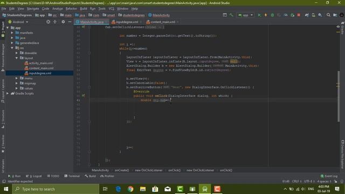Open the VCS menu
Image resolution: width=345 pixels, height=194 pixels.
coord(112,9)
